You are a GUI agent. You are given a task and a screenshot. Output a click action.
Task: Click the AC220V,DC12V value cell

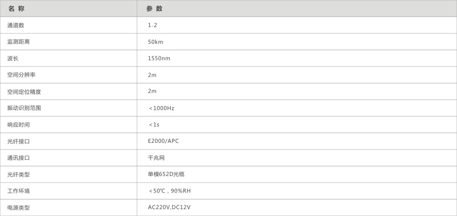(169, 208)
